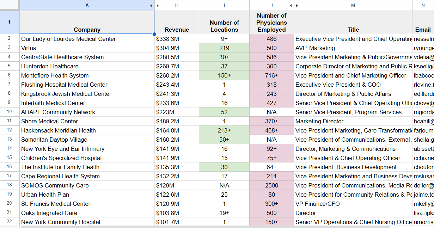The image size is (434, 228).
Task: Select row 10 header number
Action: [x=10, y=112]
